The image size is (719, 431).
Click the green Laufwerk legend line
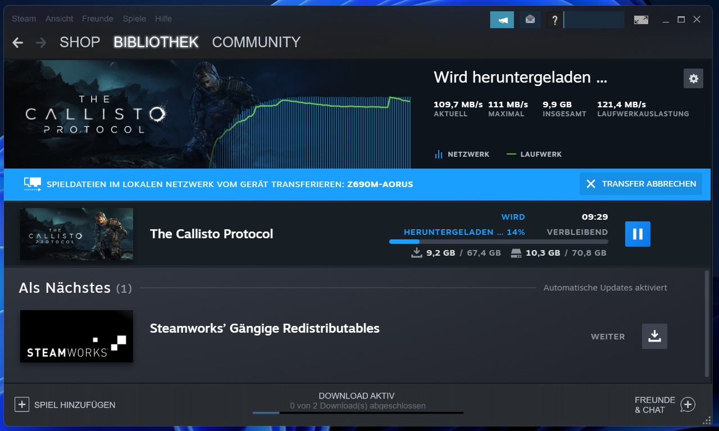pyautogui.click(x=511, y=154)
